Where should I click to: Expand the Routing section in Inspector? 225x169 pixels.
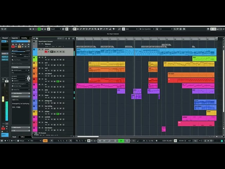point(21,67)
